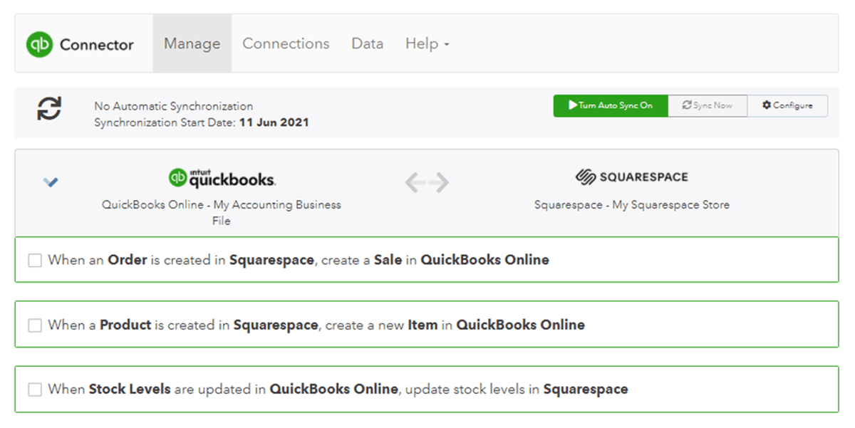Enable the Product to Item sync rule
855x428 pixels.
coord(35,324)
